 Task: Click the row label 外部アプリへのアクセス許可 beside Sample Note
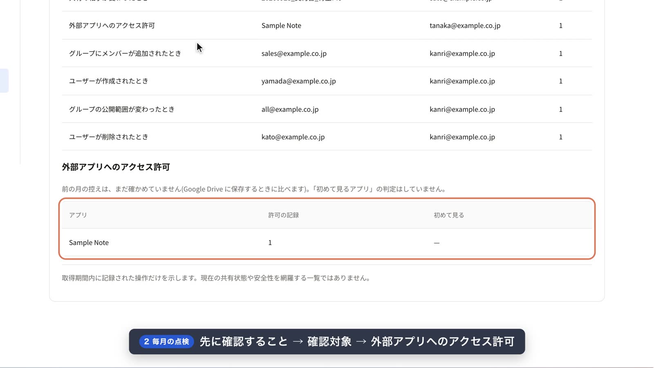coord(112,25)
